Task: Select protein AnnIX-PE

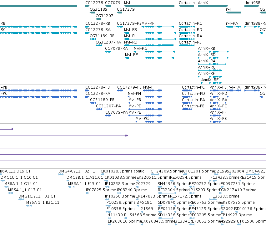Action: pyautogui.click(x=218, y=118)
